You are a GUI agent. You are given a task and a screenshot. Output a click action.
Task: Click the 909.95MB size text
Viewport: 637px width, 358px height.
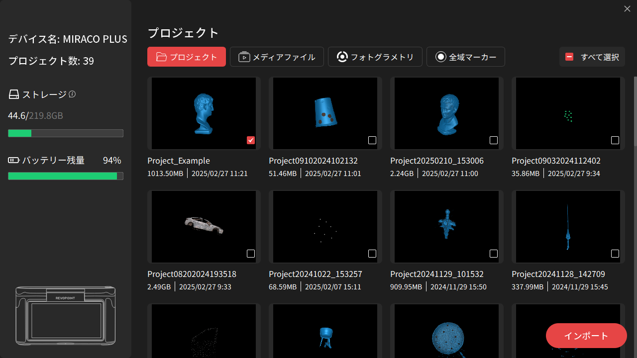[x=406, y=287]
